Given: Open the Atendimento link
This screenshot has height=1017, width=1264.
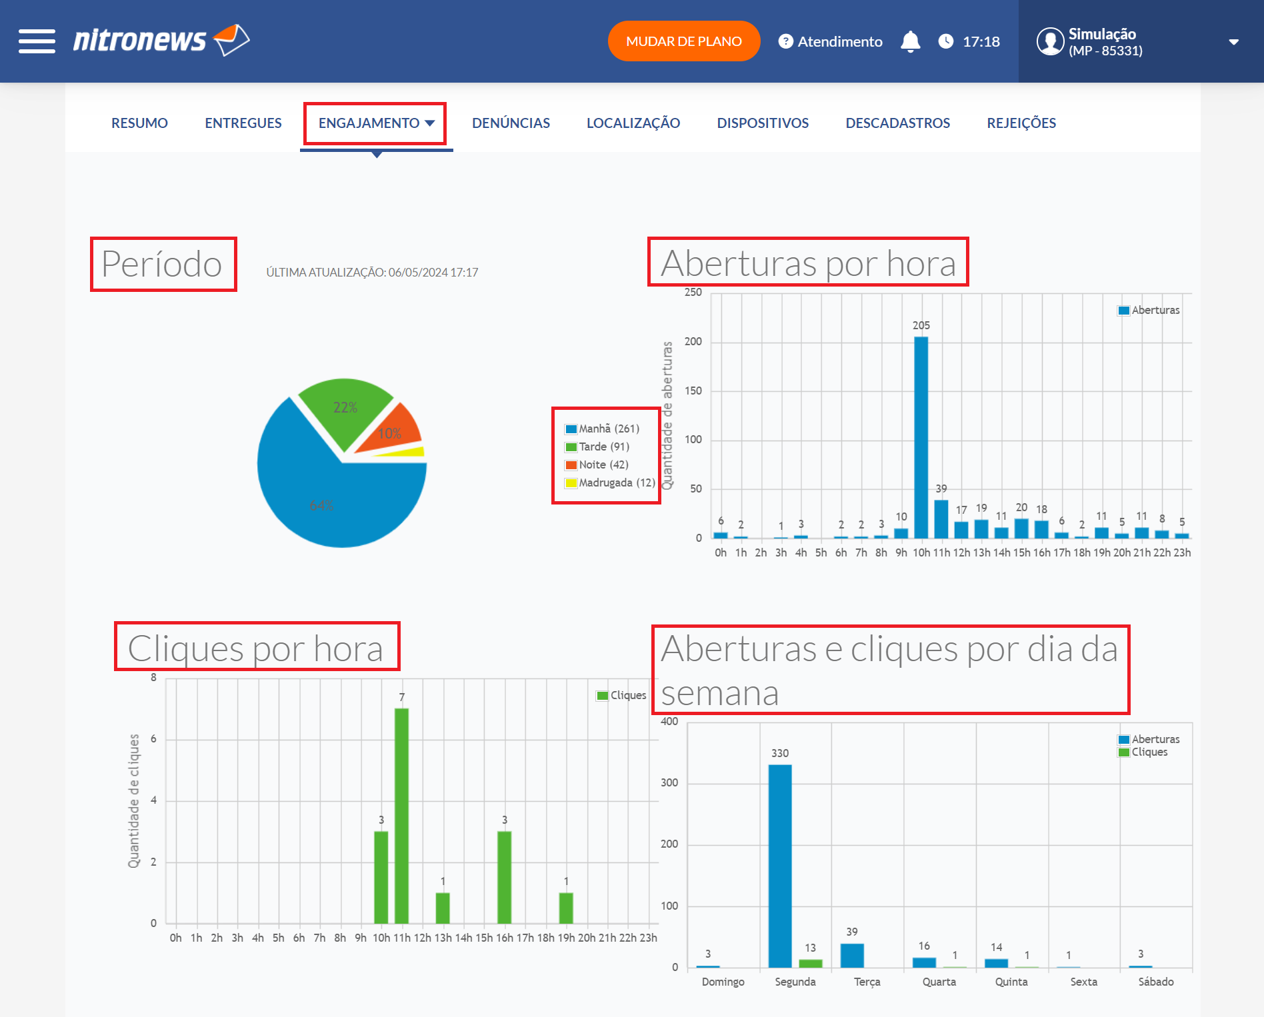Looking at the screenshot, I should (x=839, y=41).
